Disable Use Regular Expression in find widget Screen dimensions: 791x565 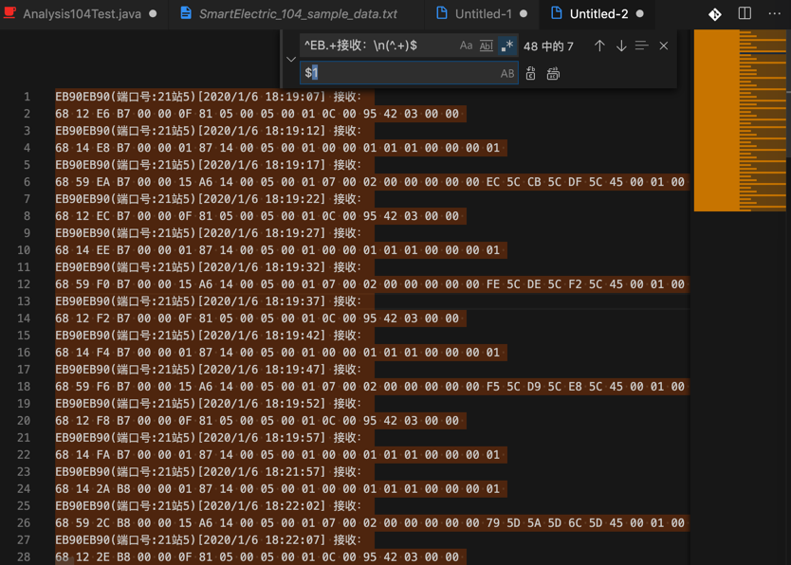pyautogui.click(x=507, y=46)
